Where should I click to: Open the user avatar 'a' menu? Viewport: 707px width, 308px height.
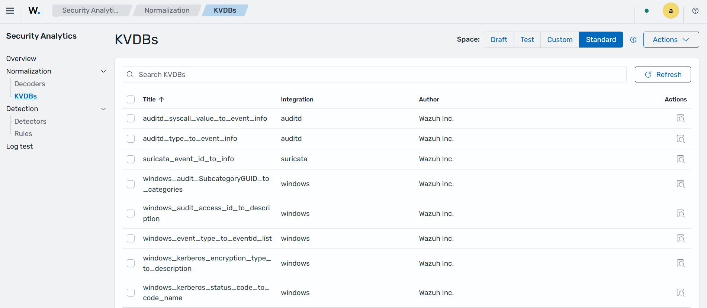tap(671, 11)
